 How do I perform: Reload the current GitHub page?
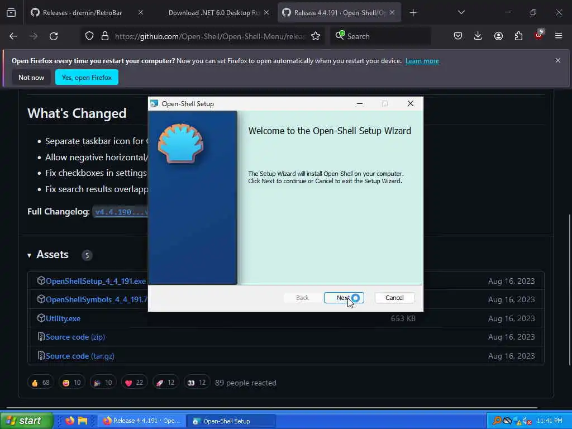click(x=54, y=36)
